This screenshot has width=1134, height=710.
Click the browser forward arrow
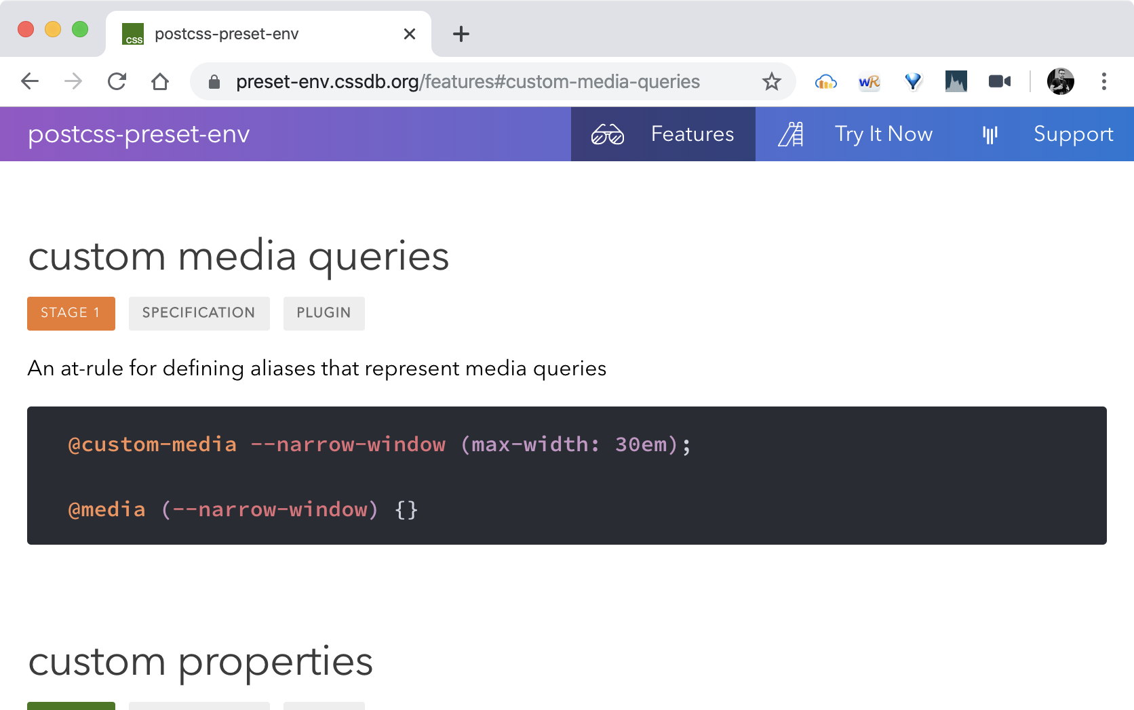73,81
